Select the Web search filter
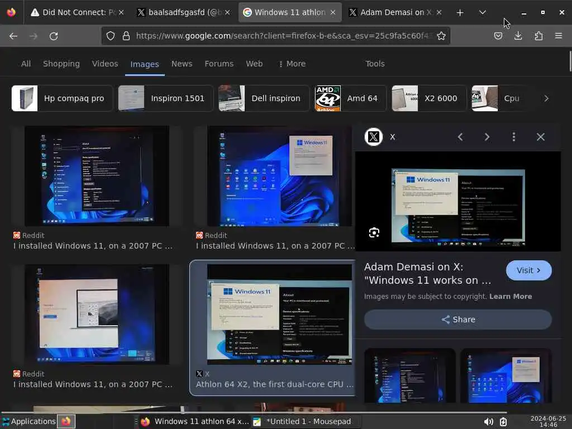 (254, 64)
